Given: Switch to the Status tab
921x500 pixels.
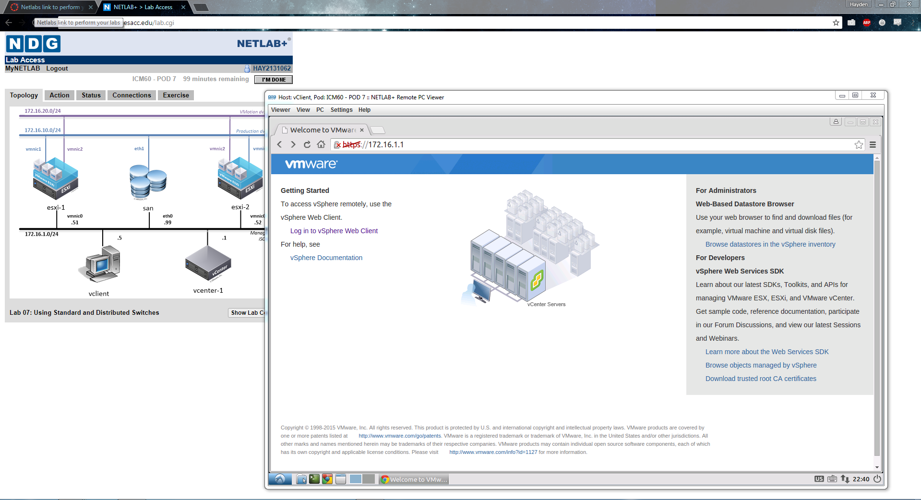Looking at the screenshot, I should click(91, 95).
